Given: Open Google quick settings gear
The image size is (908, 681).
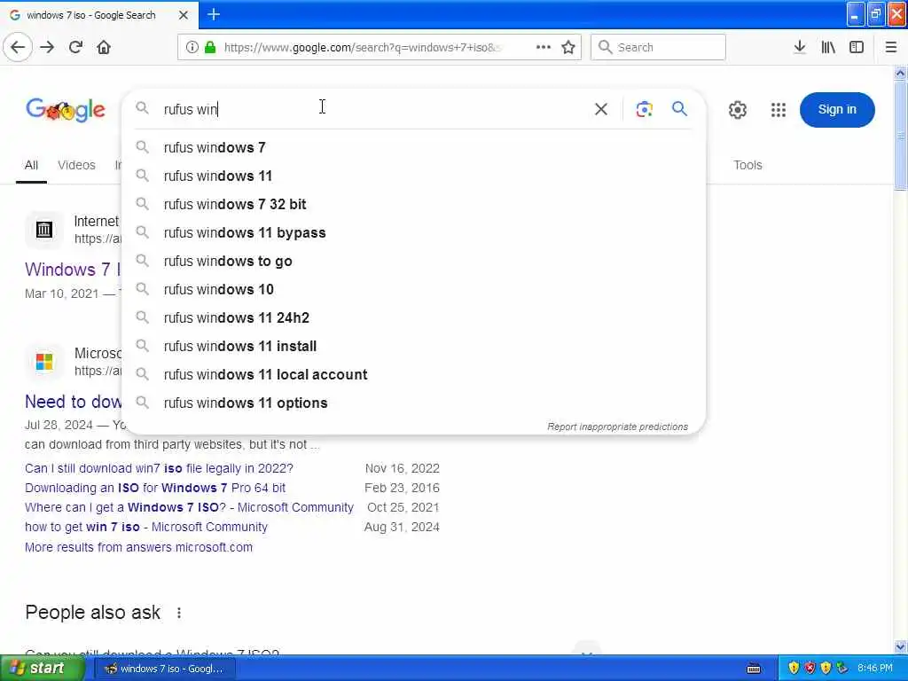Looking at the screenshot, I should [737, 110].
